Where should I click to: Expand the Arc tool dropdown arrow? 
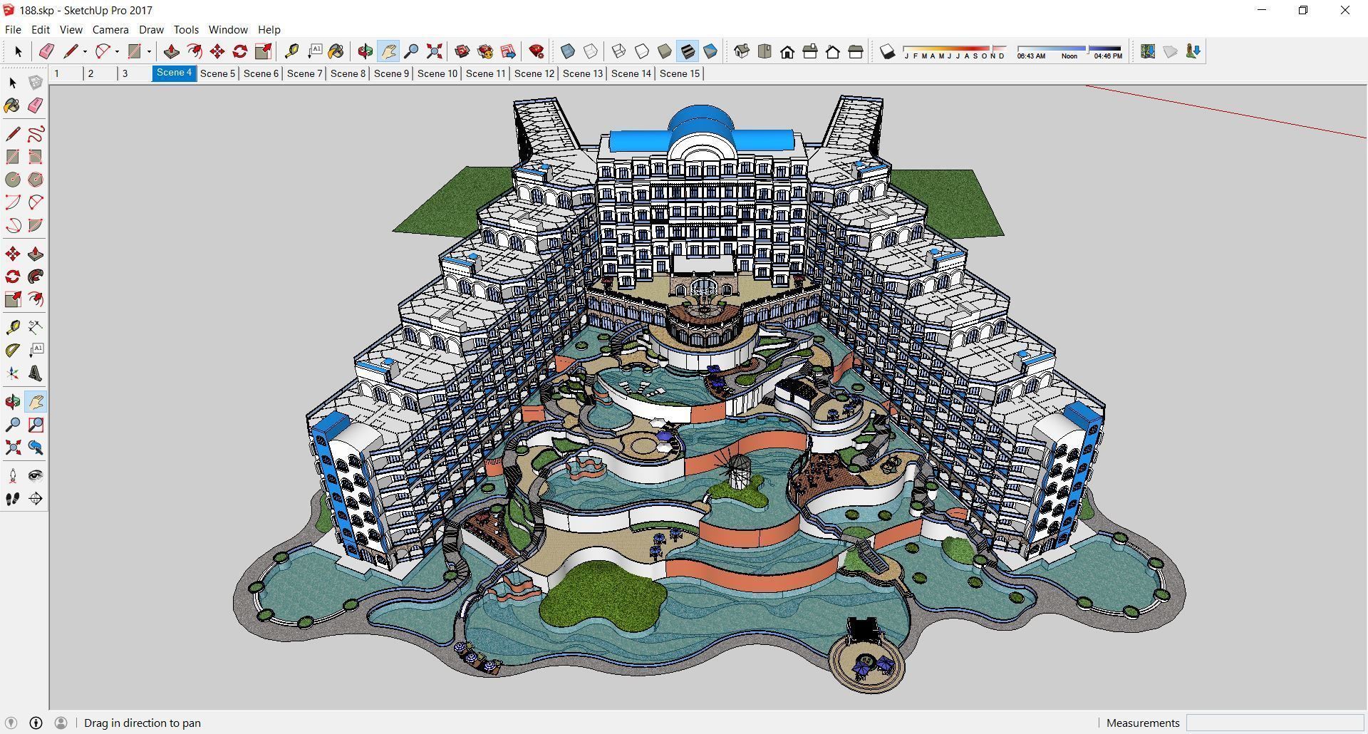pos(117,51)
